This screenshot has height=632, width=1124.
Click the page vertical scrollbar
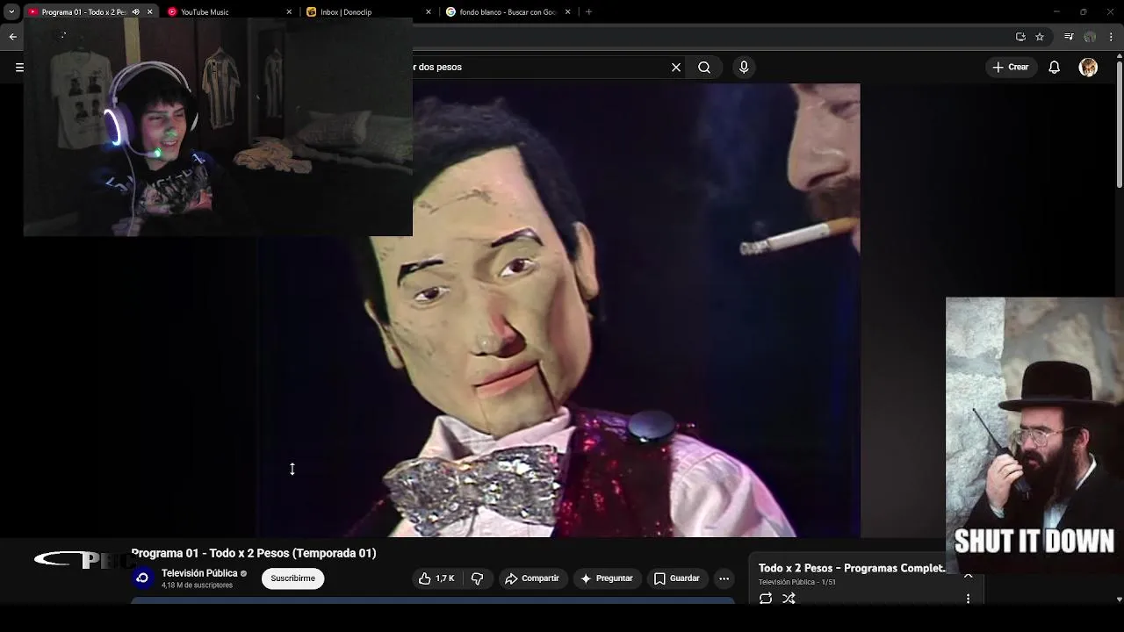[x=1119, y=123]
